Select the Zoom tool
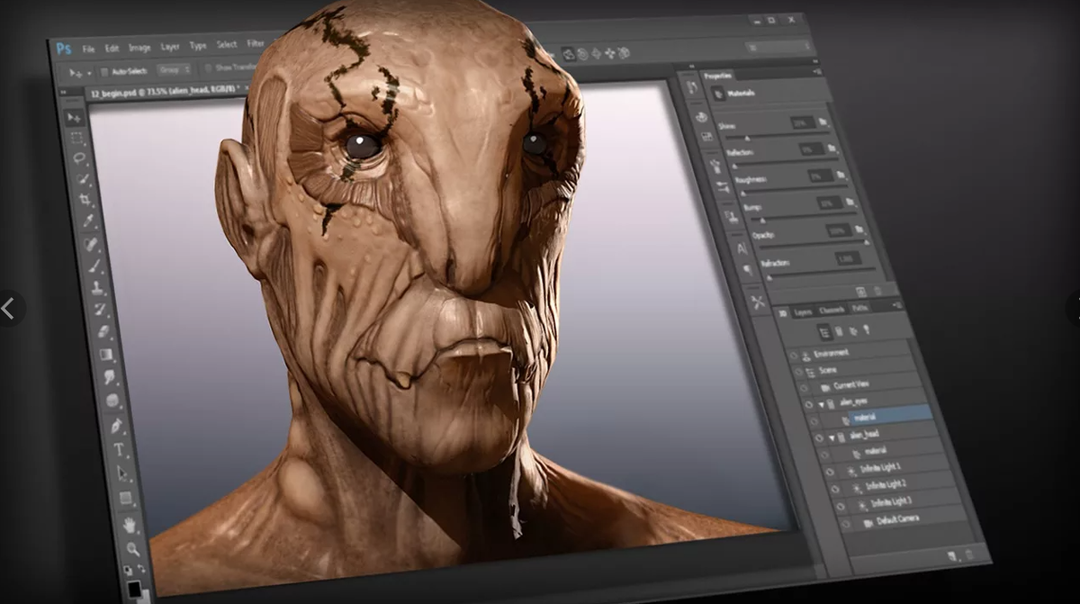Image resolution: width=1080 pixels, height=604 pixels. [x=133, y=547]
